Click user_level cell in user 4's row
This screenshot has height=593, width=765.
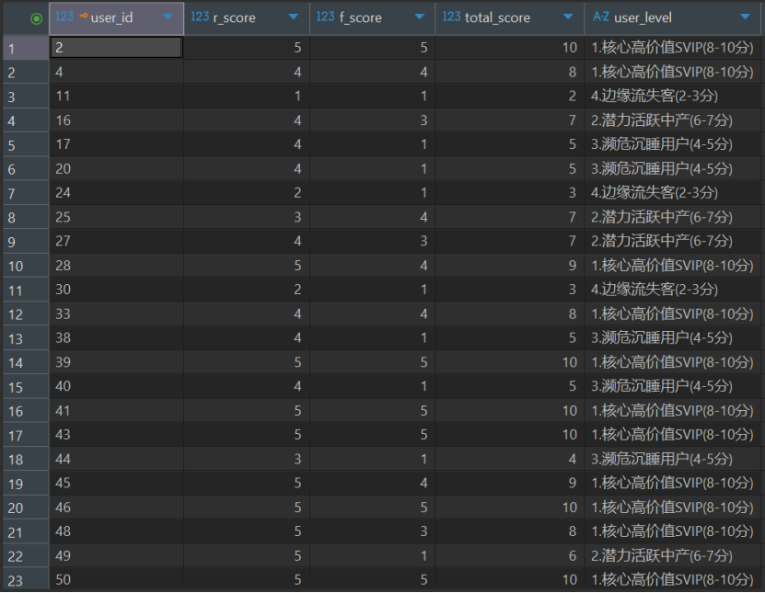pyautogui.click(x=673, y=72)
